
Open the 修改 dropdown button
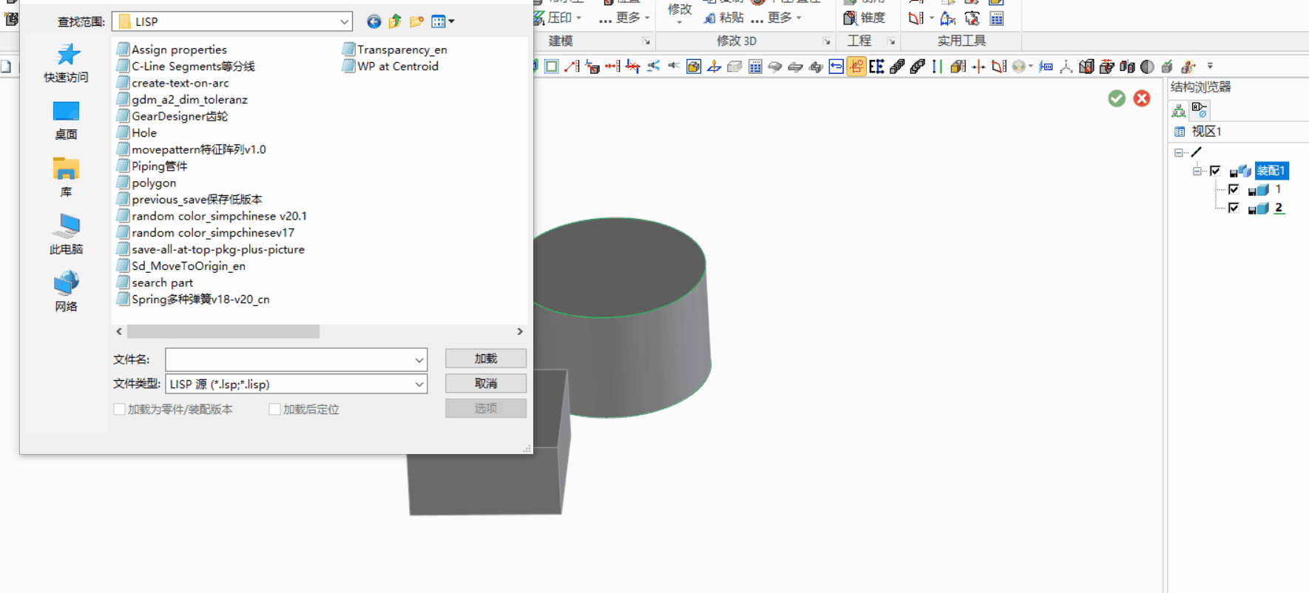pyautogui.click(x=680, y=13)
